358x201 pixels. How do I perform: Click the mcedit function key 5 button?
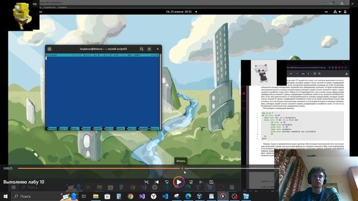point(97,128)
